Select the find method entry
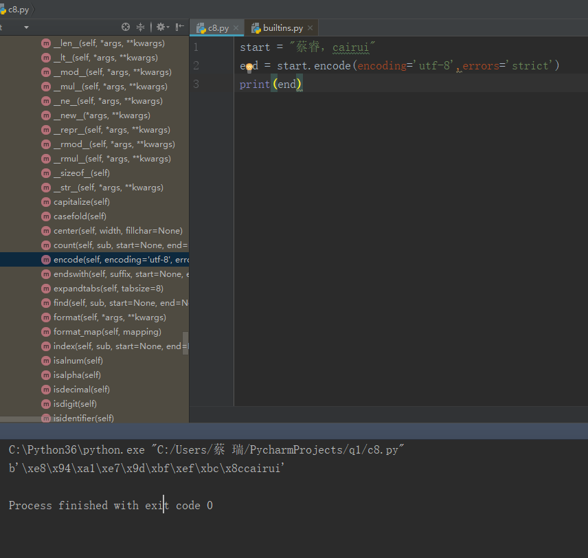The image size is (588, 558). tap(115, 303)
